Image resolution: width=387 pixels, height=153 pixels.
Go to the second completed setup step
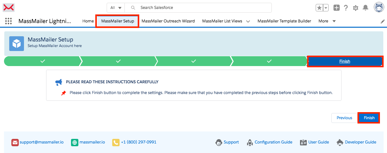[x=118, y=61]
